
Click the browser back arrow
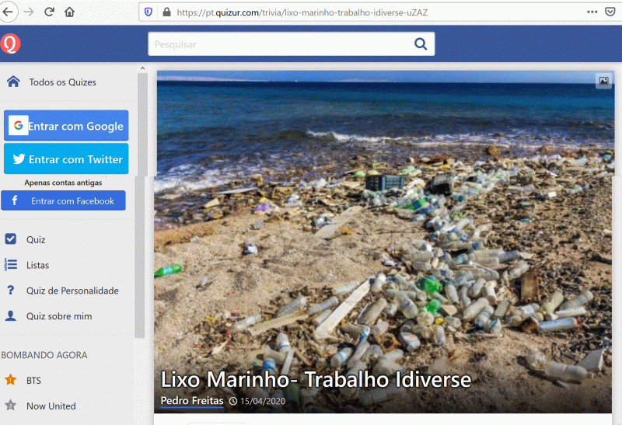(x=9, y=12)
